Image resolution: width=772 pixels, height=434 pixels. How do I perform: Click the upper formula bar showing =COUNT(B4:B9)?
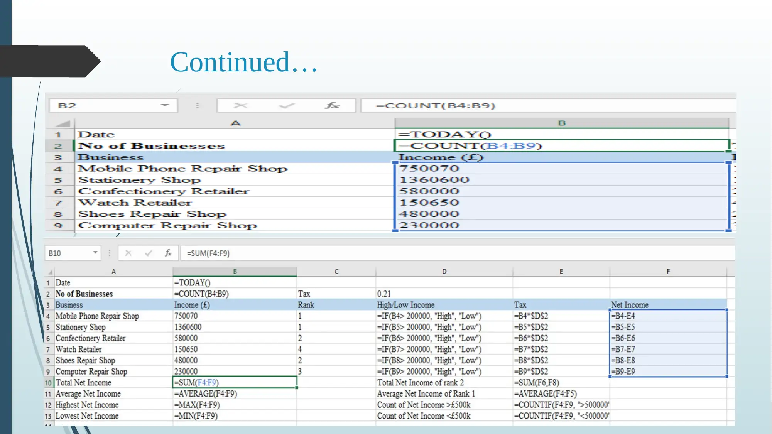pyautogui.click(x=548, y=105)
